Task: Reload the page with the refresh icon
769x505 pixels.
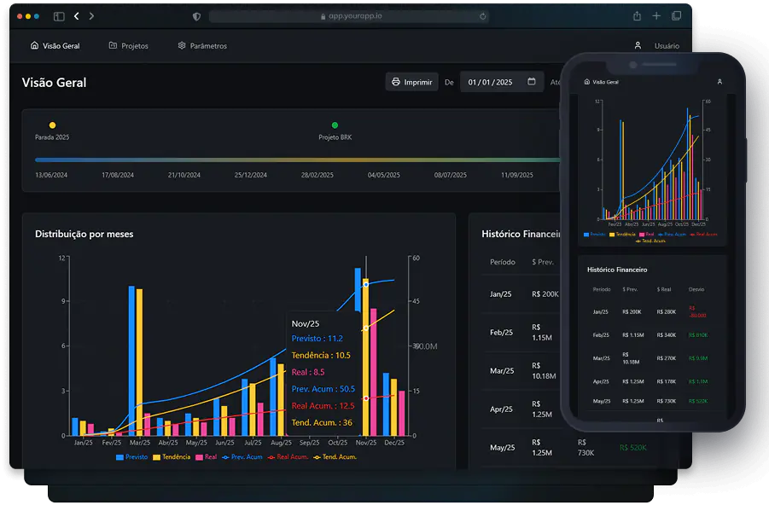Action: coord(482,16)
